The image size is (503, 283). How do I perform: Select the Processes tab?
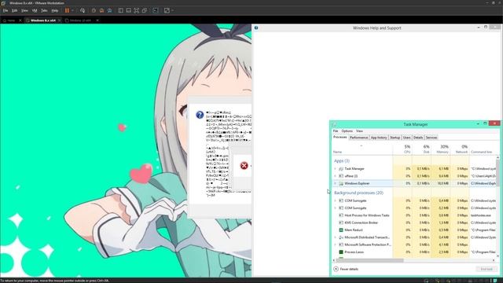(x=340, y=137)
